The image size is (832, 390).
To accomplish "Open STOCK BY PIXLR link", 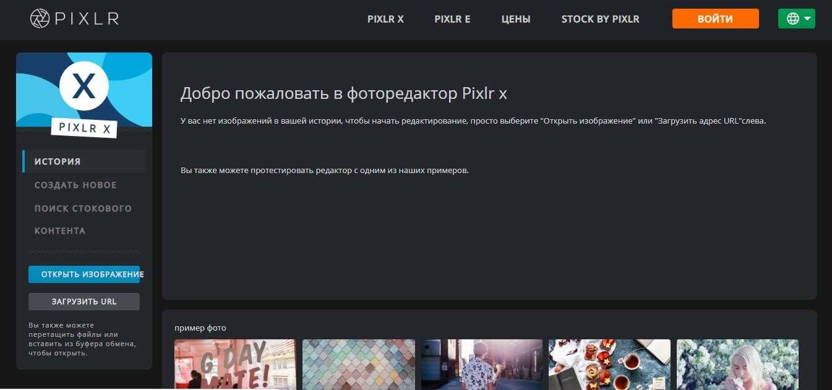I will [x=600, y=19].
